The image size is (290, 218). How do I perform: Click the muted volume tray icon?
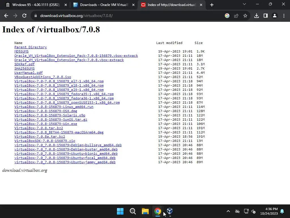pos(253,211)
